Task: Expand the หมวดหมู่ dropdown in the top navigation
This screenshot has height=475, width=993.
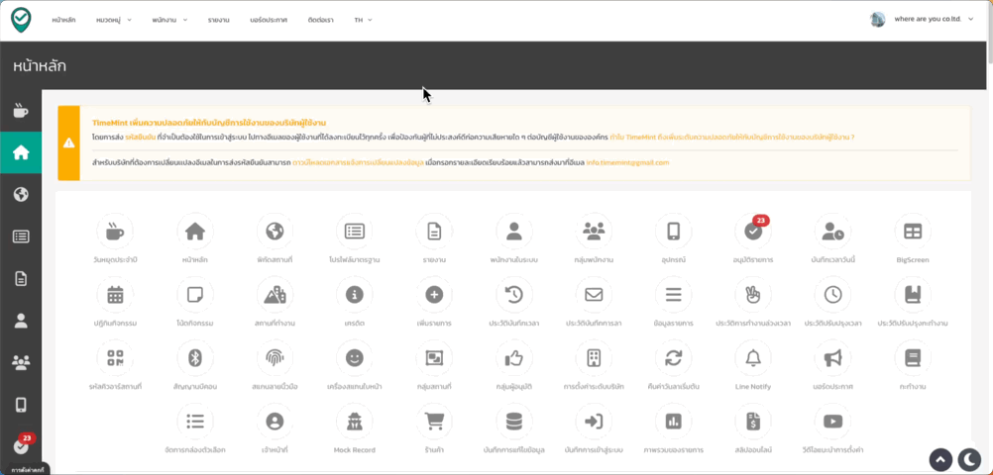Action: pyautogui.click(x=114, y=20)
